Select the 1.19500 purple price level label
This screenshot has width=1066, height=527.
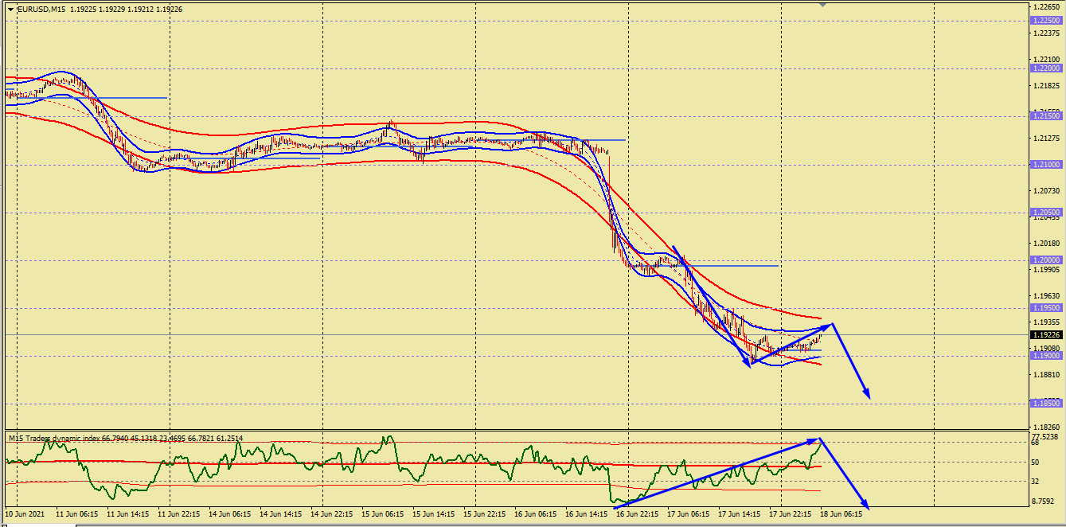coord(1046,308)
